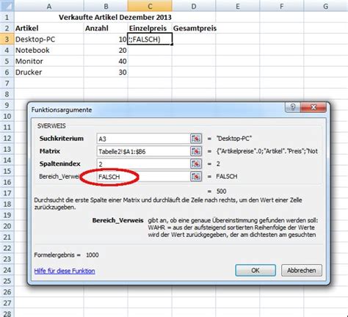Viewport: 348px width, 317px height.
Task: Select column G header
Action: (326, 6)
